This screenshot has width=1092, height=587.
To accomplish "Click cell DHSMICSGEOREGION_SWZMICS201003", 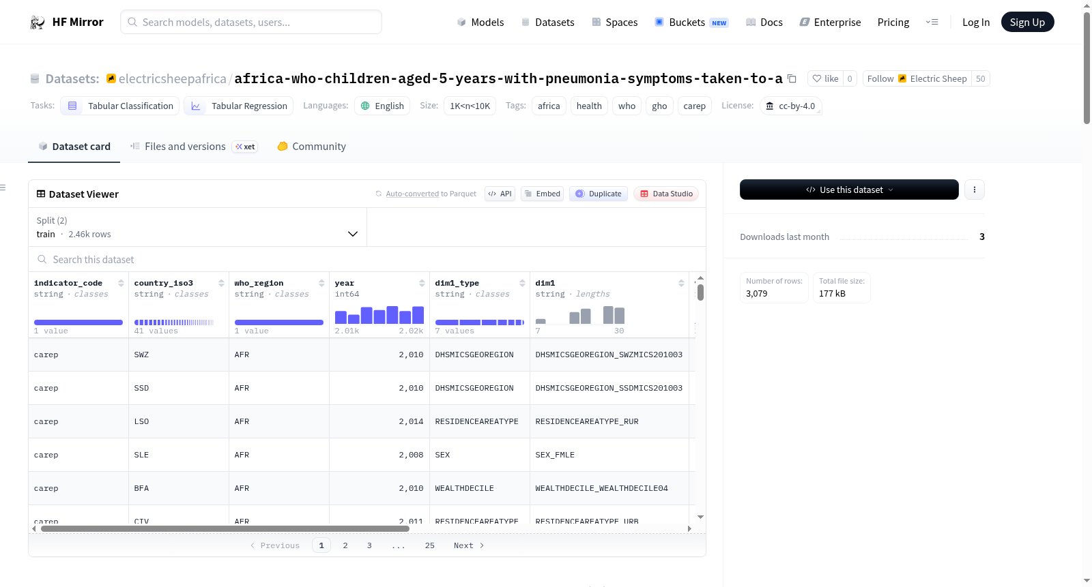I will pyautogui.click(x=609, y=355).
